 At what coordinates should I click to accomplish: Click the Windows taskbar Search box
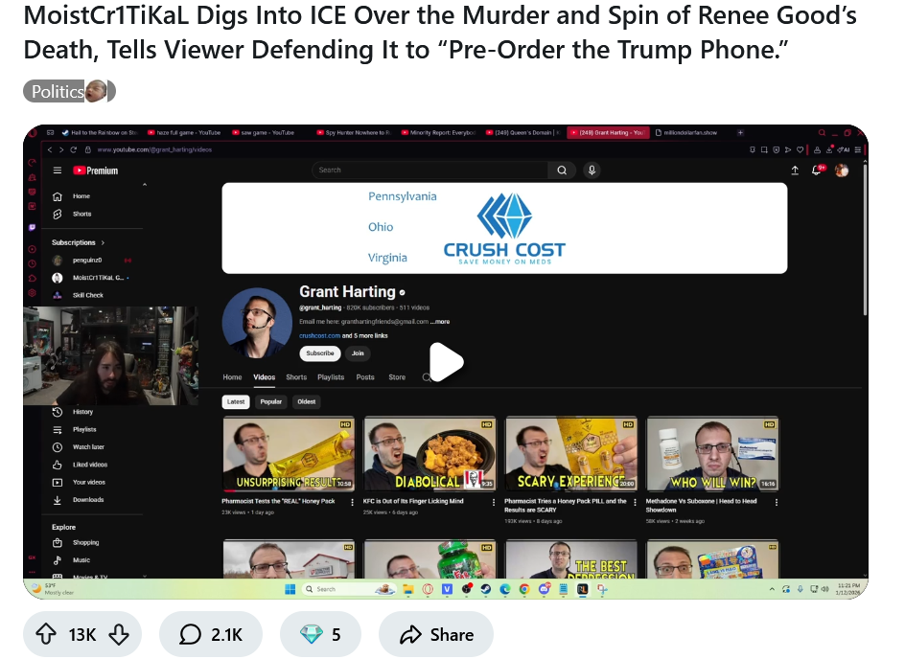pyautogui.click(x=349, y=589)
